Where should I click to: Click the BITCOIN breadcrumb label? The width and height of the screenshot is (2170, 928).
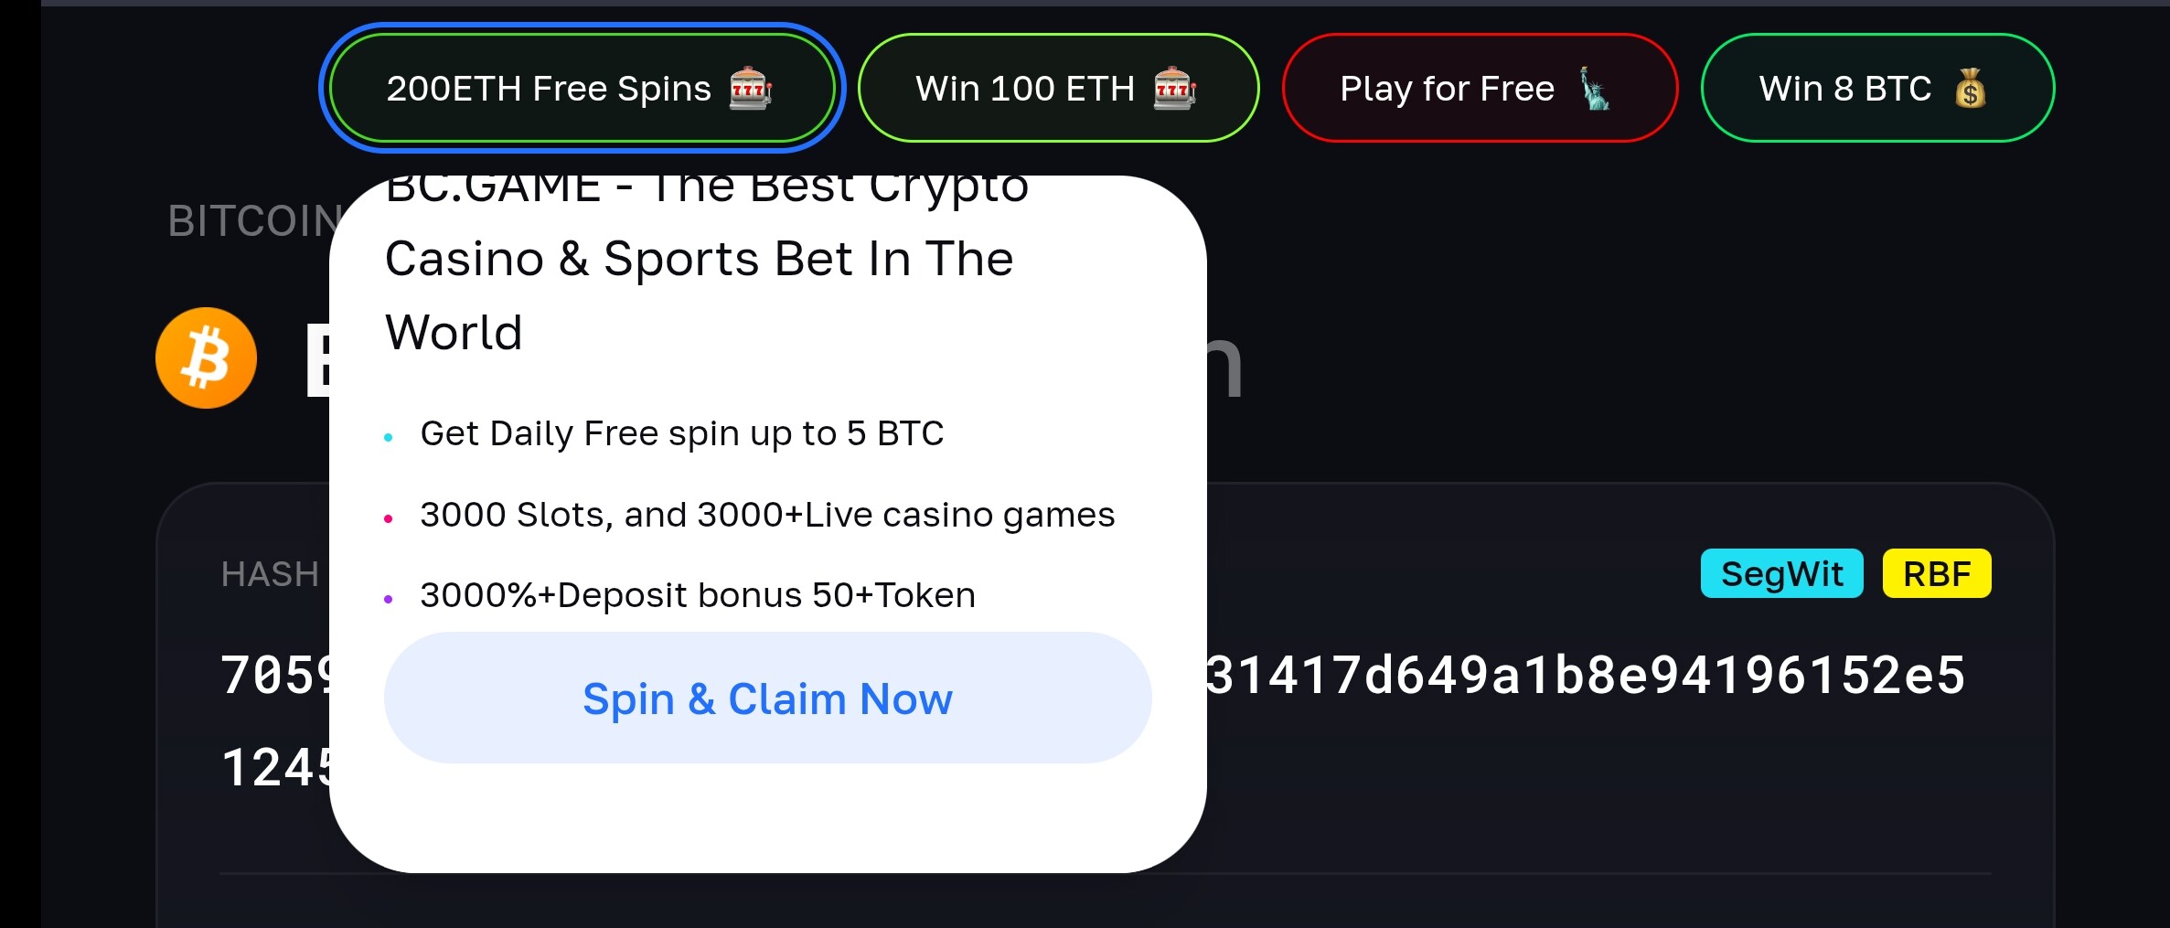(254, 221)
